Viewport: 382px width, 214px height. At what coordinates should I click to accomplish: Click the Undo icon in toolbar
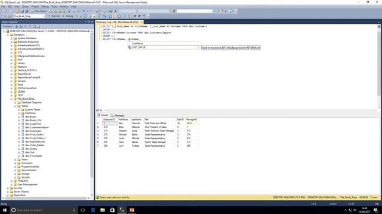click(84, 11)
